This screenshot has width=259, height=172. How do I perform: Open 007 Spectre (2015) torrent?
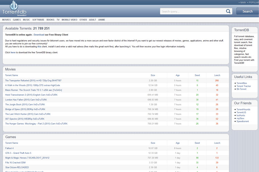[x=25, y=119]
